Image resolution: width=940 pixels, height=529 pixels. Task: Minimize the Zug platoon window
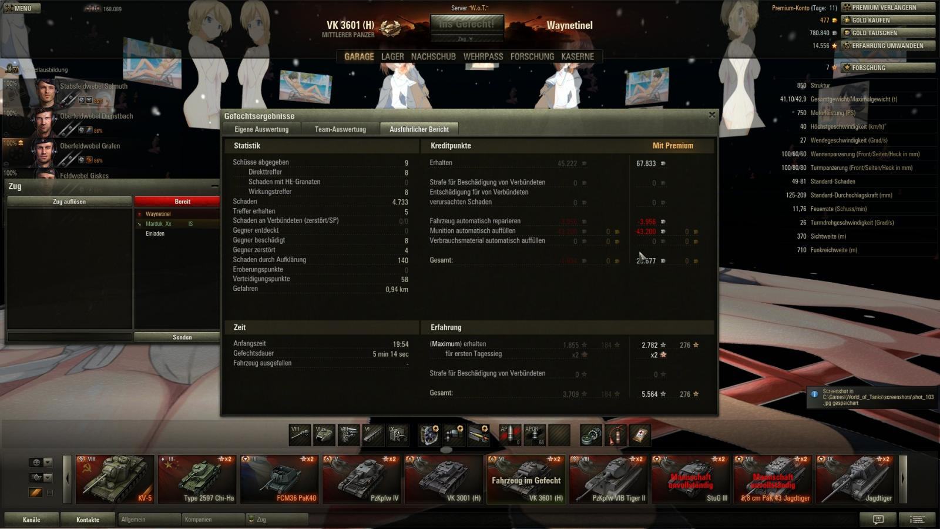point(214,186)
